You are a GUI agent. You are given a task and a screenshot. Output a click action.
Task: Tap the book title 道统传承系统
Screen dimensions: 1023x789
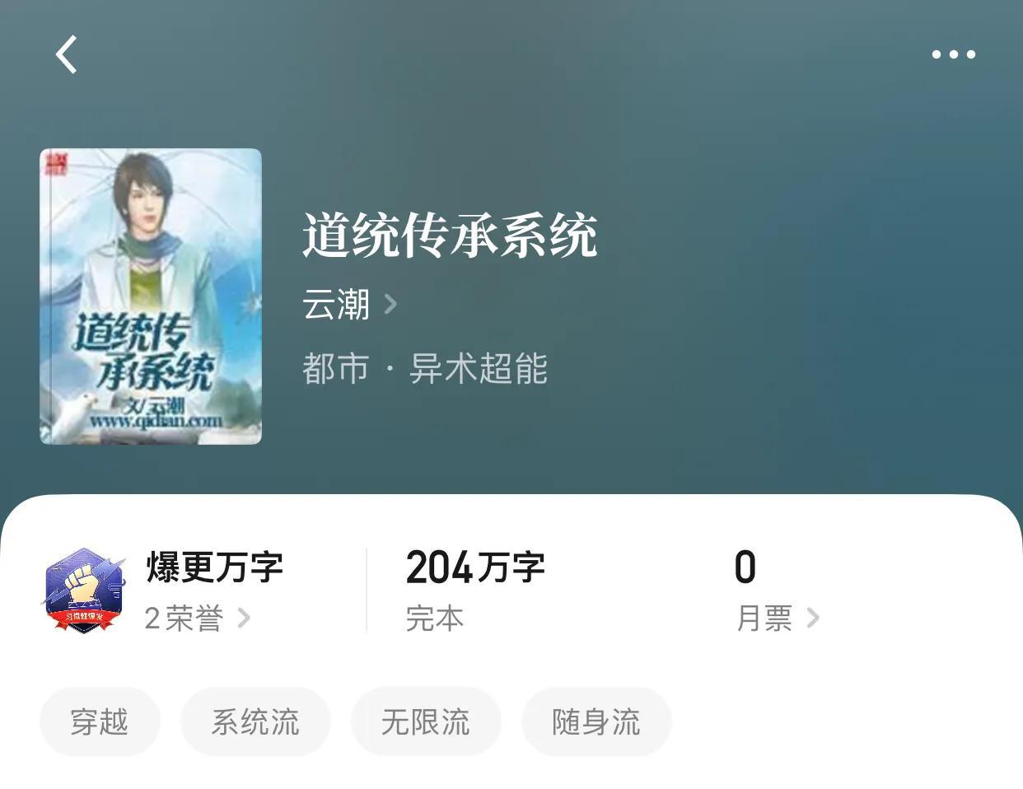click(x=450, y=236)
